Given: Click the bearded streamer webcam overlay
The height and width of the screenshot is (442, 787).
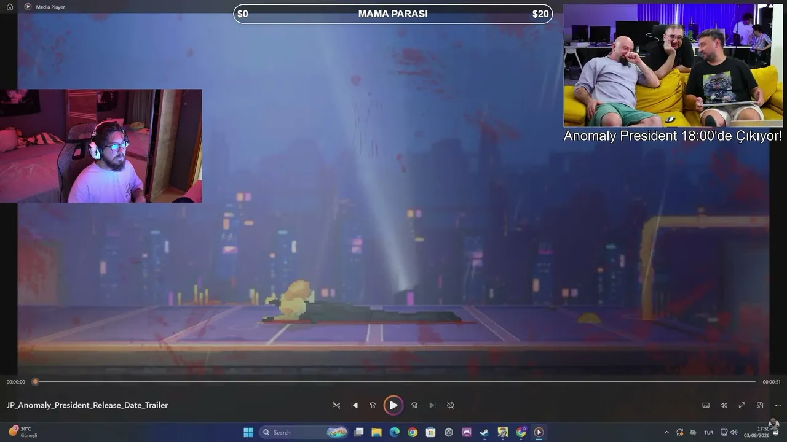Looking at the screenshot, I should point(101,146).
